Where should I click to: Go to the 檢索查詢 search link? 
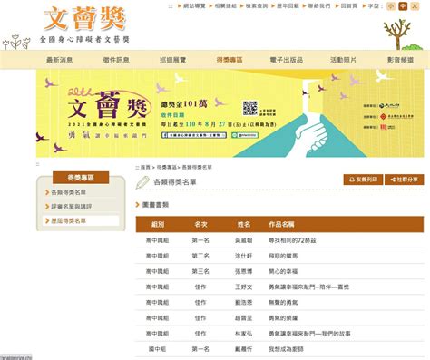tap(257, 5)
